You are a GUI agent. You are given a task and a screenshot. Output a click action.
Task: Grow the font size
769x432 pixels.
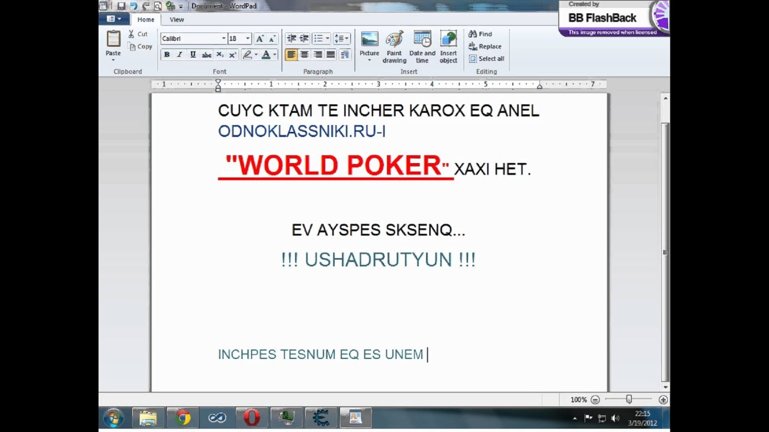pos(260,38)
